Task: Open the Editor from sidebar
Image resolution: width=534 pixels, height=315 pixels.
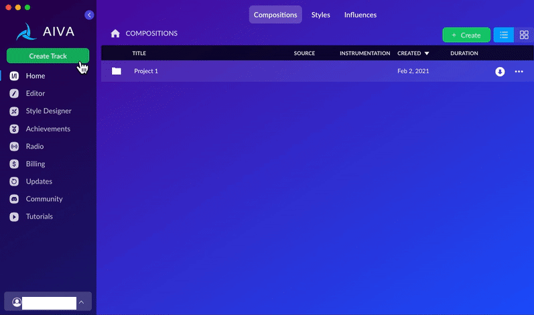Action: click(35, 93)
